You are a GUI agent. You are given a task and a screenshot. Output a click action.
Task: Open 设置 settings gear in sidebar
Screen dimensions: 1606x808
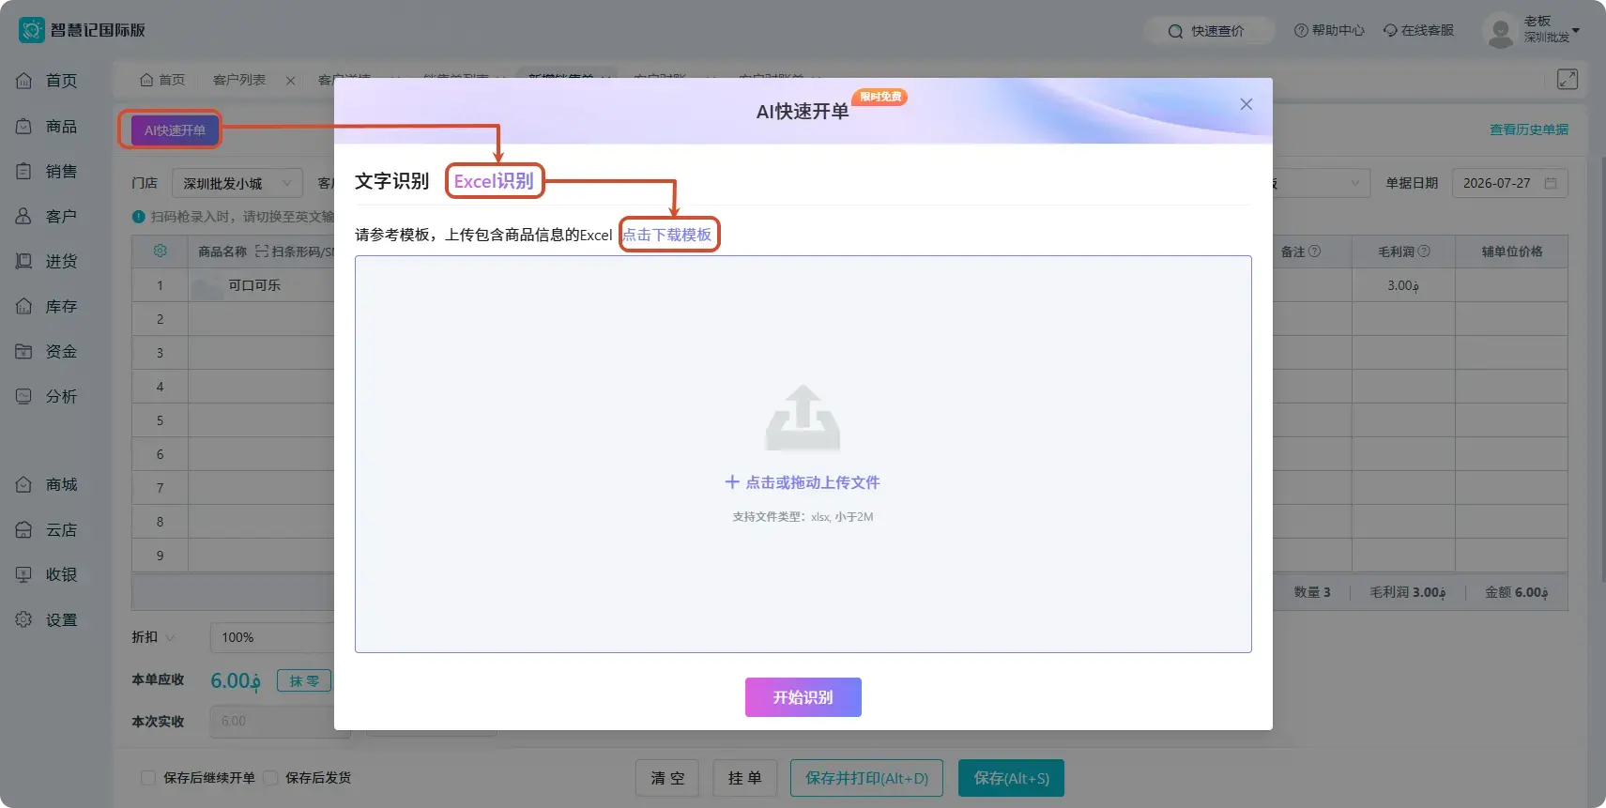pos(24,619)
